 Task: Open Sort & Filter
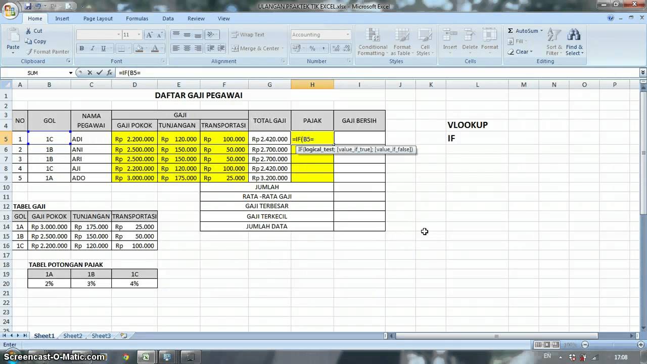(x=554, y=42)
